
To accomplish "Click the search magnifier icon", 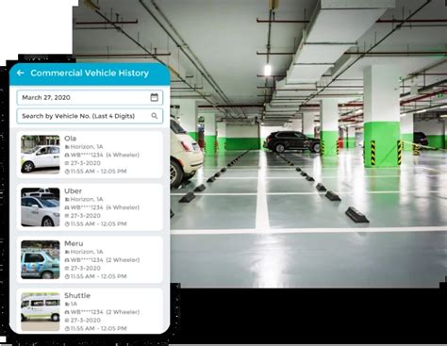I will click(155, 116).
